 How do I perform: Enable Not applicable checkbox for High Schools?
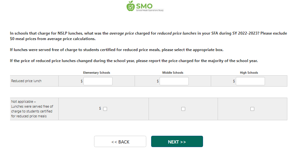pyautogui.click(x=252, y=109)
